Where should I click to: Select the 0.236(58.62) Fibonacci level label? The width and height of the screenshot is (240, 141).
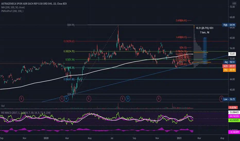tap(69, 41)
